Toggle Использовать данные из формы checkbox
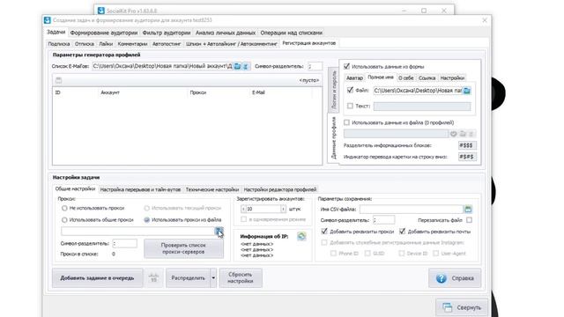Image resolution: width=564 pixels, height=317 pixels. coord(346,67)
